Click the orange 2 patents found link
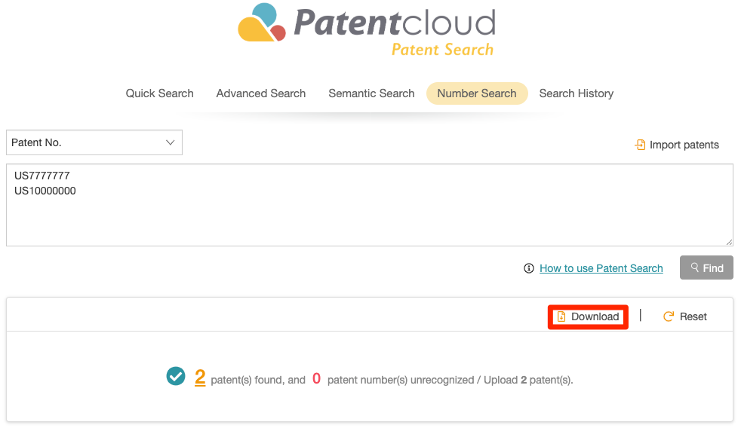Image resolution: width=738 pixels, height=428 pixels. pyautogui.click(x=200, y=378)
